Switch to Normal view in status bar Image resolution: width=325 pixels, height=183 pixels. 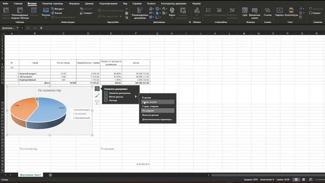pyautogui.click(x=296, y=179)
